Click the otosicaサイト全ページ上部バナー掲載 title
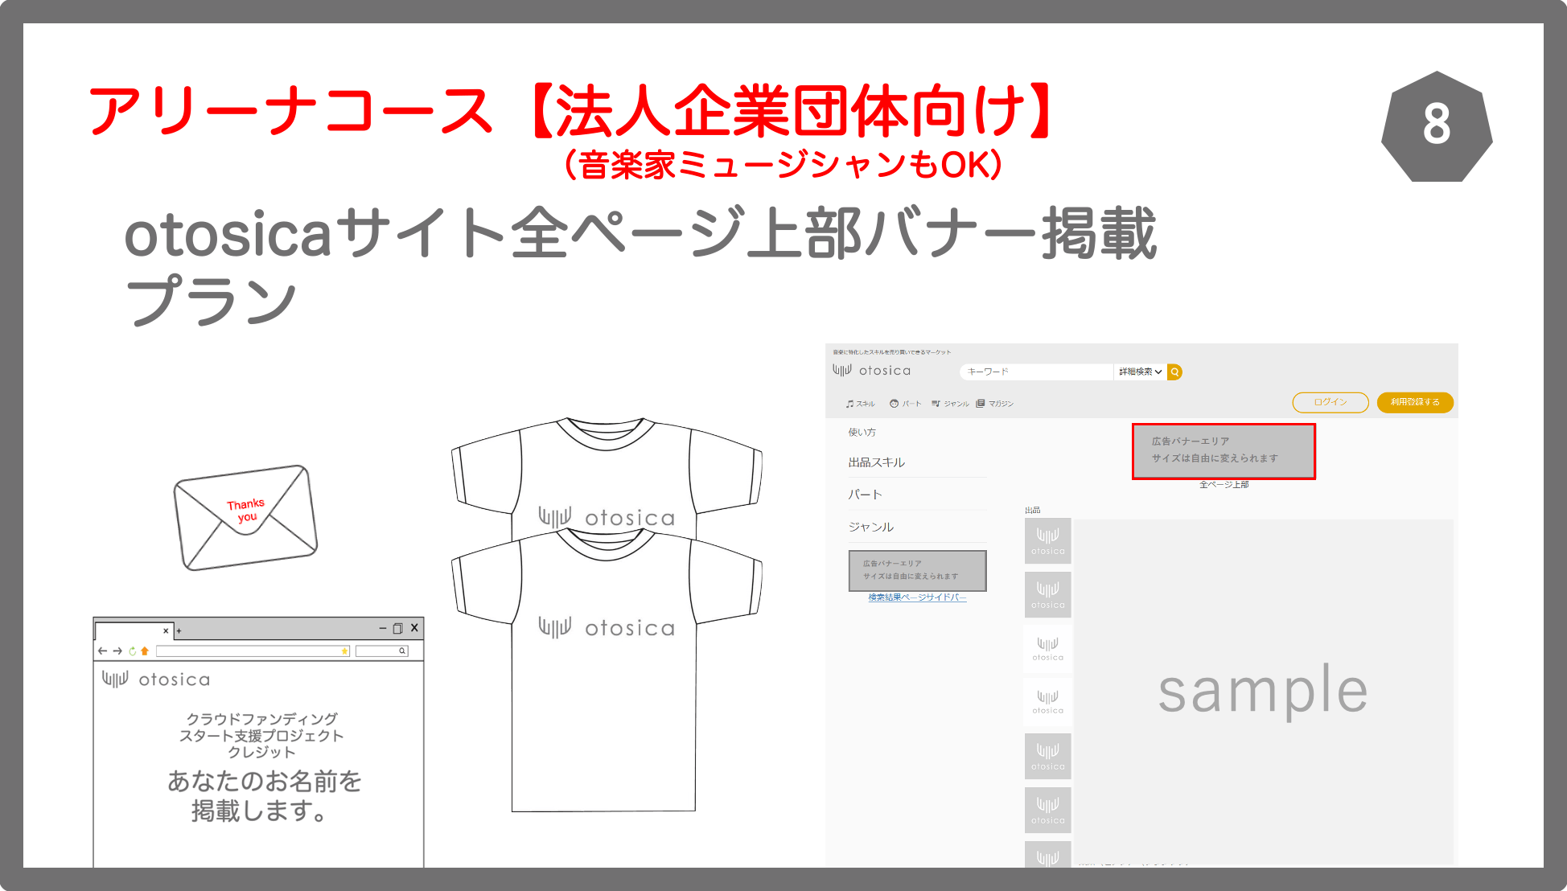The image size is (1567, 891). coord(640,234)
